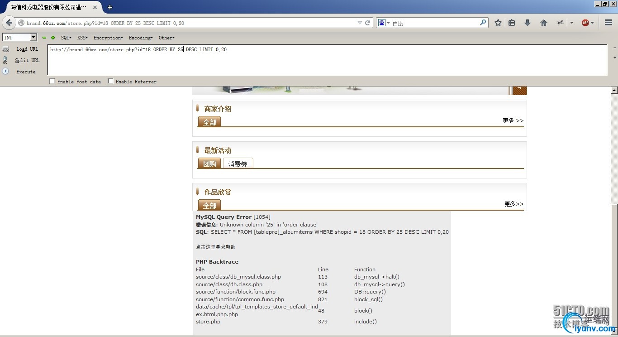The image size is (618, 337).
Task: Click the Split URL button
Action: pos(27,60)
